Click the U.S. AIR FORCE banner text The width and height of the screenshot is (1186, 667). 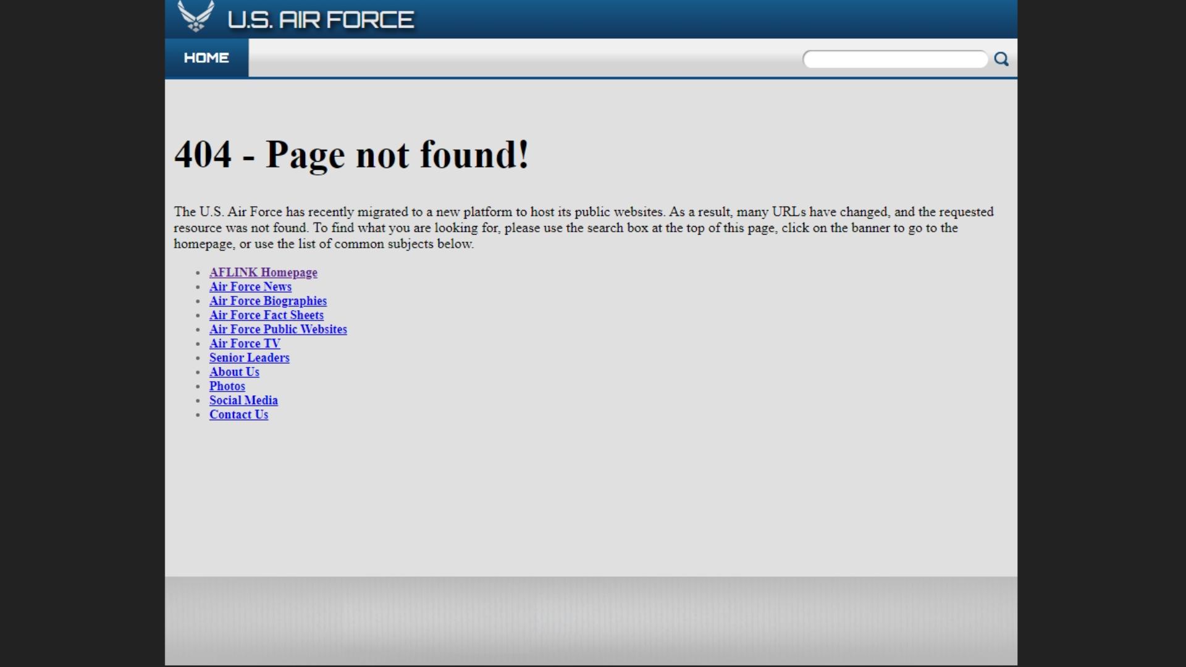click(x=321, y=20)
